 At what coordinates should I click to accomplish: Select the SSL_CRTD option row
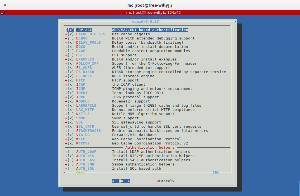click(x=85, y=127)
